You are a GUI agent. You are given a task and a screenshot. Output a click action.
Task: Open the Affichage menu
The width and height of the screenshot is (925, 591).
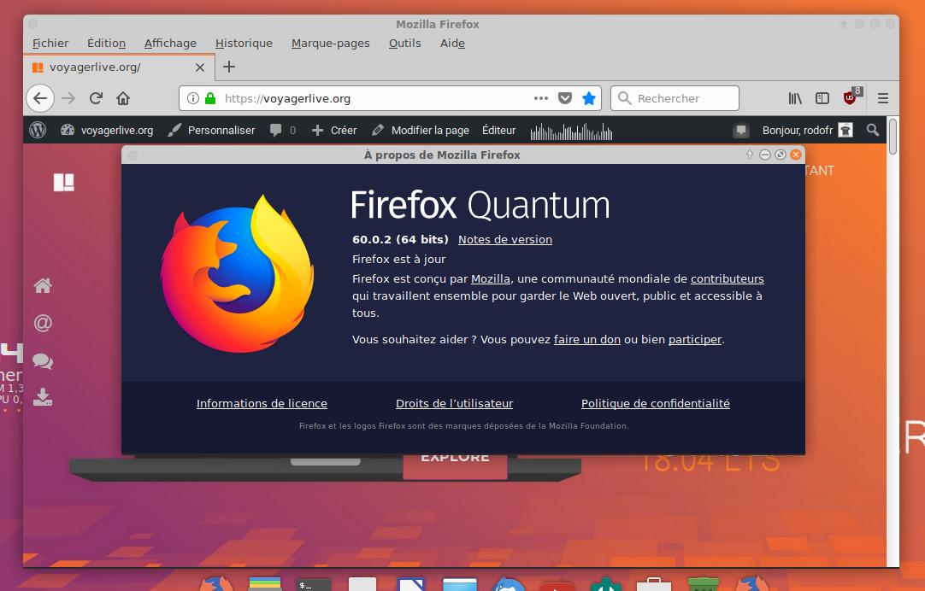170,43
